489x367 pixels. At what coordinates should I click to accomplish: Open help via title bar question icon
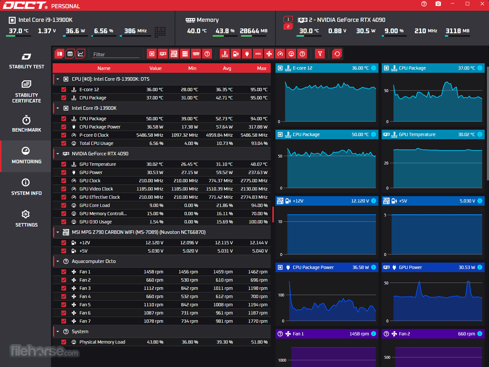424,4
